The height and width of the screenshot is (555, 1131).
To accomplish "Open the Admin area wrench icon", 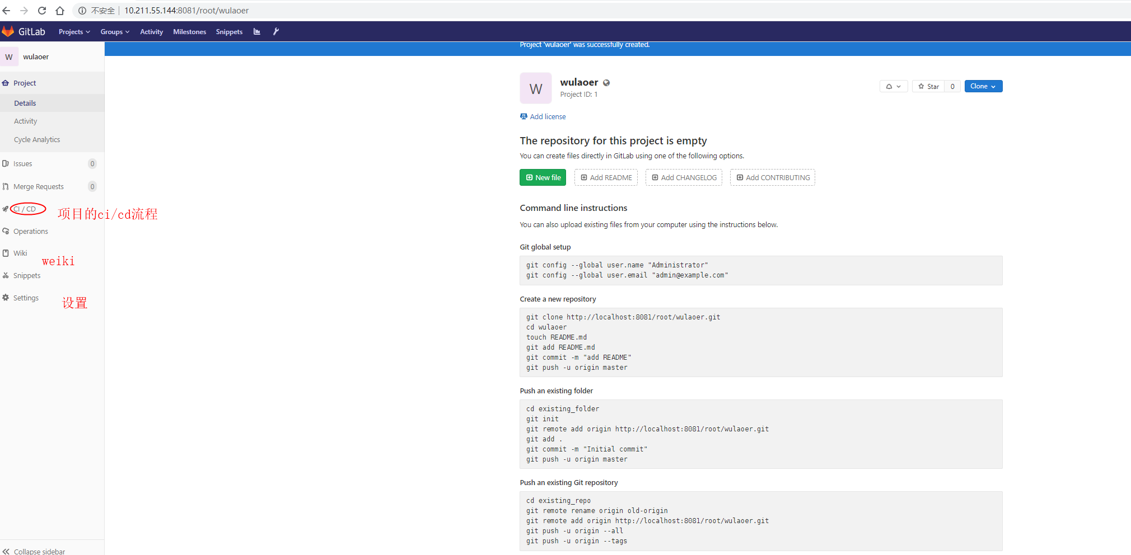I will (276, 32).
